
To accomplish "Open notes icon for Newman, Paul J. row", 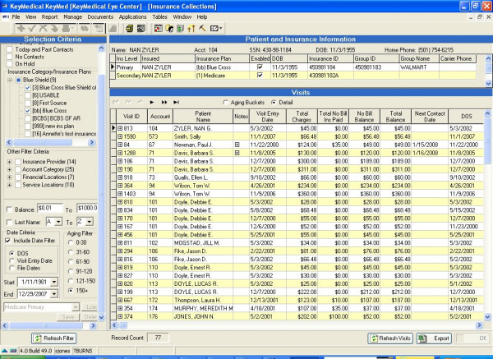I will pos(237,145).
